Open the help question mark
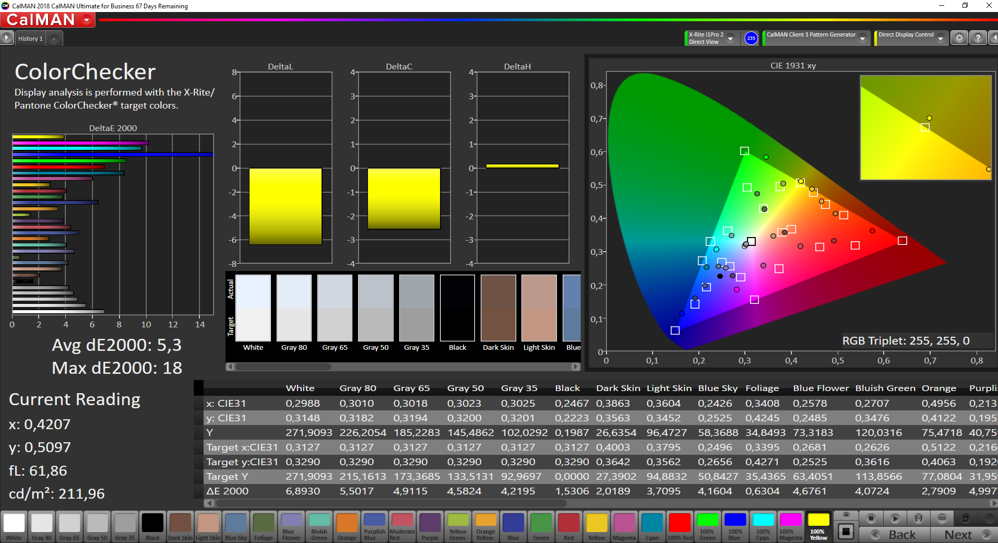This screenshot has height=543, width=998. tap(978, 38)
